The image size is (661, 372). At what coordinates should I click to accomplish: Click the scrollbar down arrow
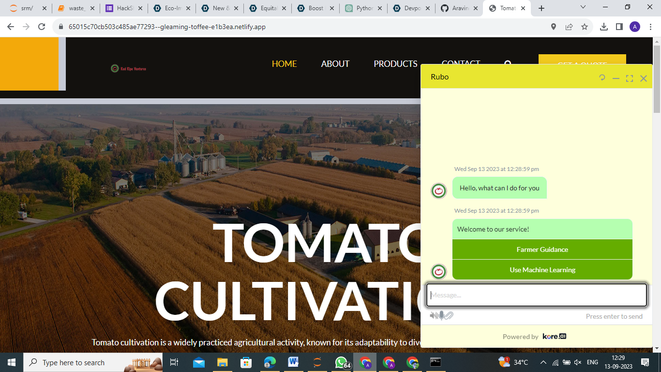pyautogui.click(x=657, y=348)
